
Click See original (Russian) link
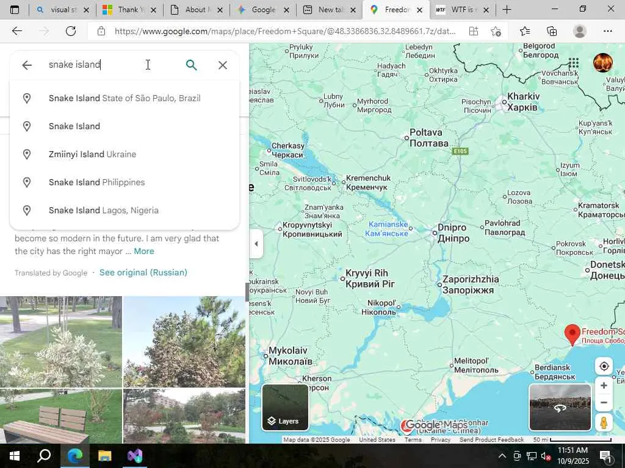143,272
